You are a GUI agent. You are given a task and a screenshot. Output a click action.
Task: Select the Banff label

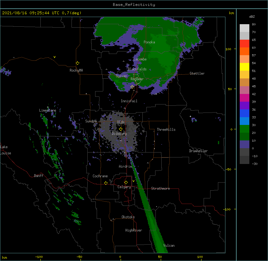tap(39, 176)
